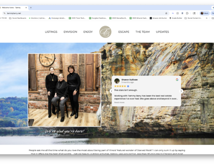Open the side panel toolbar icon
Viewport: 214px width, 164px height.
pyautogui.click(x=194, y=13)
